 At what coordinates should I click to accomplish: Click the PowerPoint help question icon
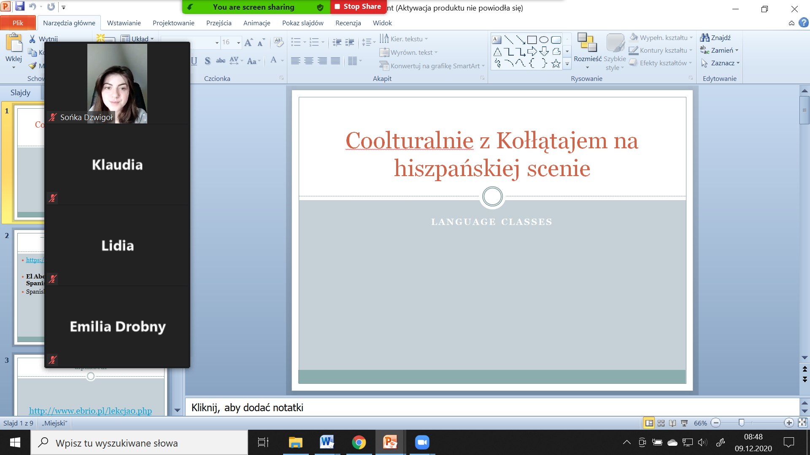[x=803, y=23]
